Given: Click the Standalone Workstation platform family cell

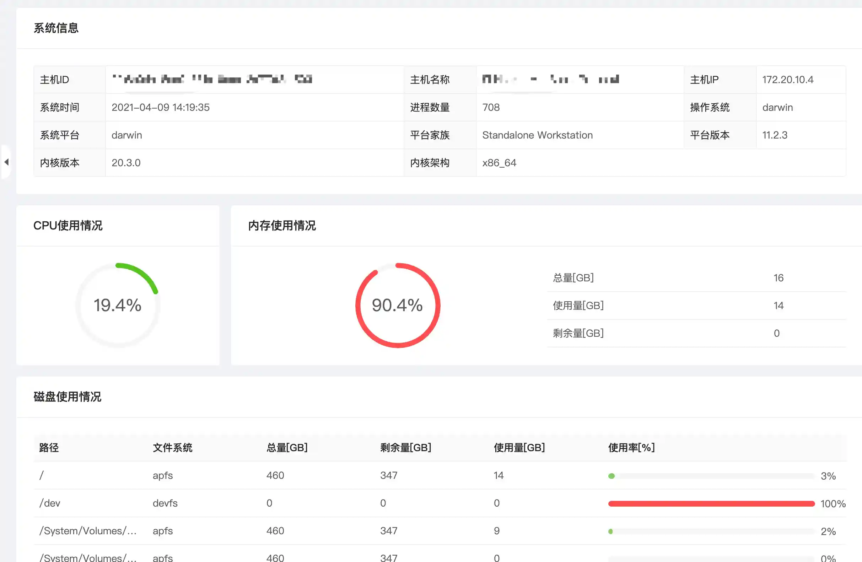Looking at the screenshot, I should tap(537, 135).
